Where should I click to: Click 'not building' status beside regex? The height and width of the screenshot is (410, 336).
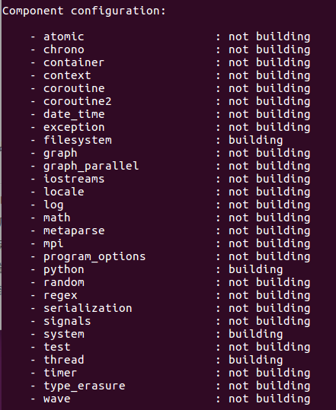pos(269,295)
